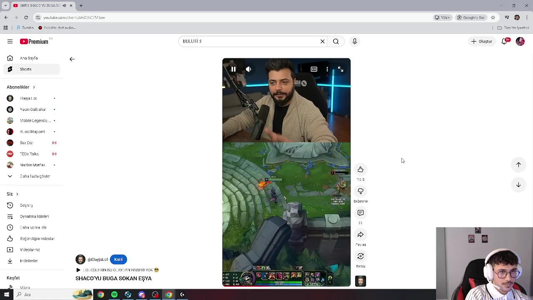
Task: Open the comments panel icon
Action: [361, 213]
